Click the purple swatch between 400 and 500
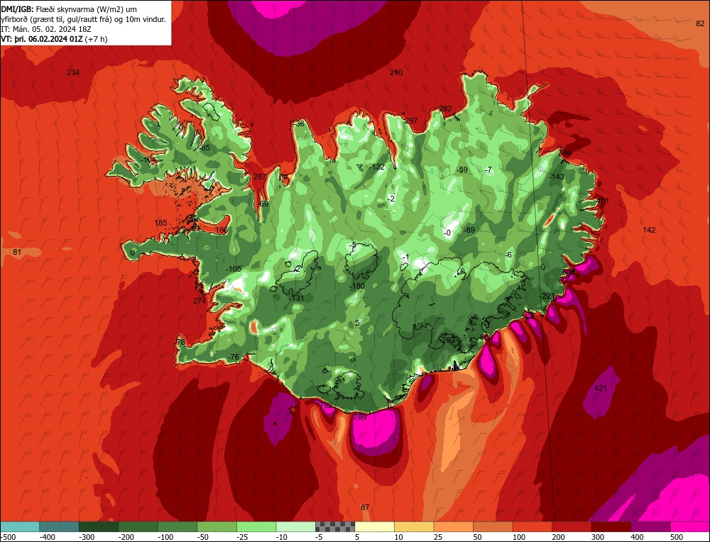710x542 pixels. point(650,526)
